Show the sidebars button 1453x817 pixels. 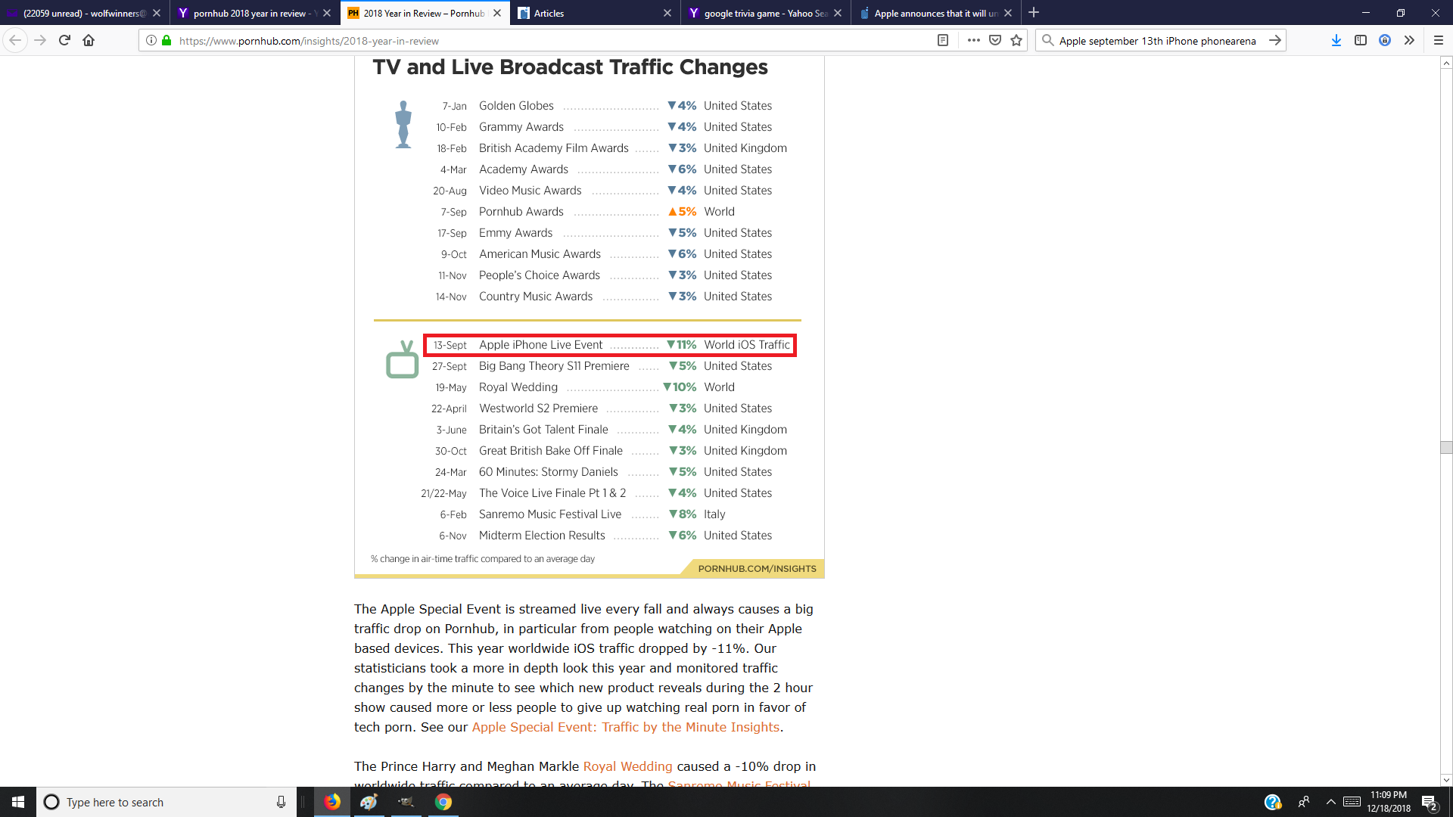1361,40
